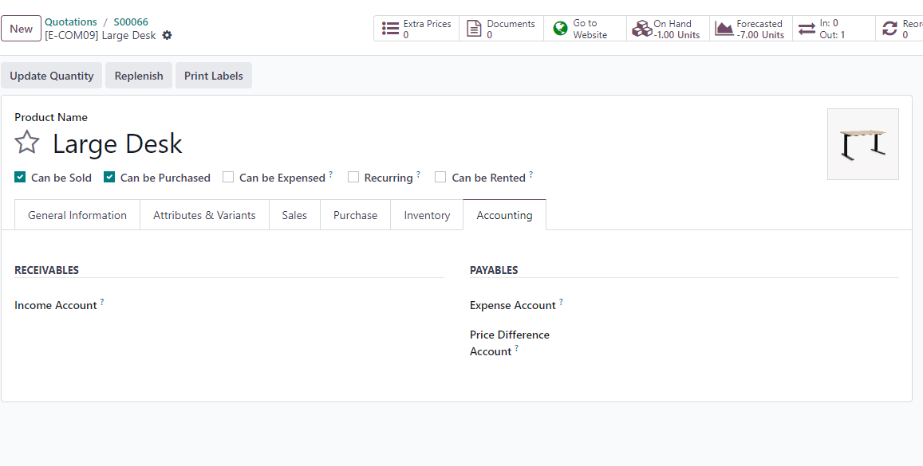The width and height of the screenshot is (923, 466).
Task: Open Documents stat button
Action: point(502,29)
